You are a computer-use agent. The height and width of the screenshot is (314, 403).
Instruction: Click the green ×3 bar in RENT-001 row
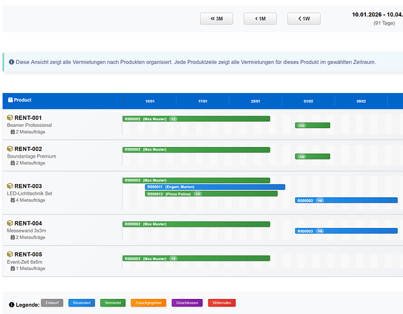pyautogui.click(x=313, y=126)
